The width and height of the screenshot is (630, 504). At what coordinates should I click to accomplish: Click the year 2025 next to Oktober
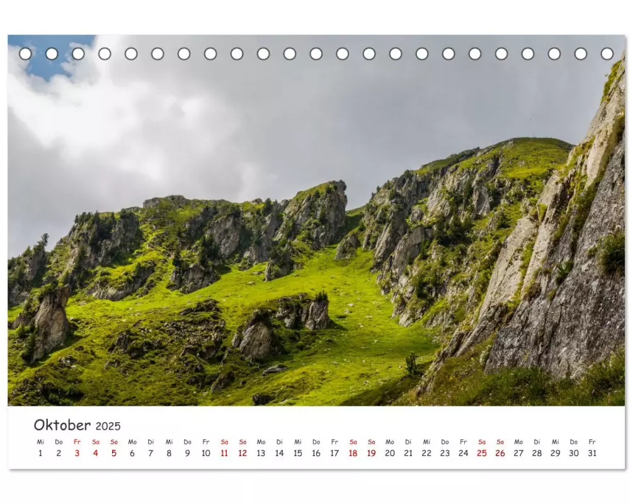pos(108,426)
